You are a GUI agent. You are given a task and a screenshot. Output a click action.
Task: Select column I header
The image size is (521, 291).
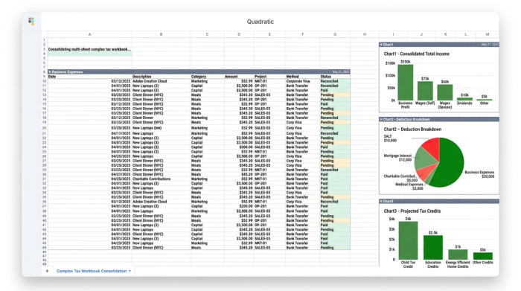click(x=393, y=34)
